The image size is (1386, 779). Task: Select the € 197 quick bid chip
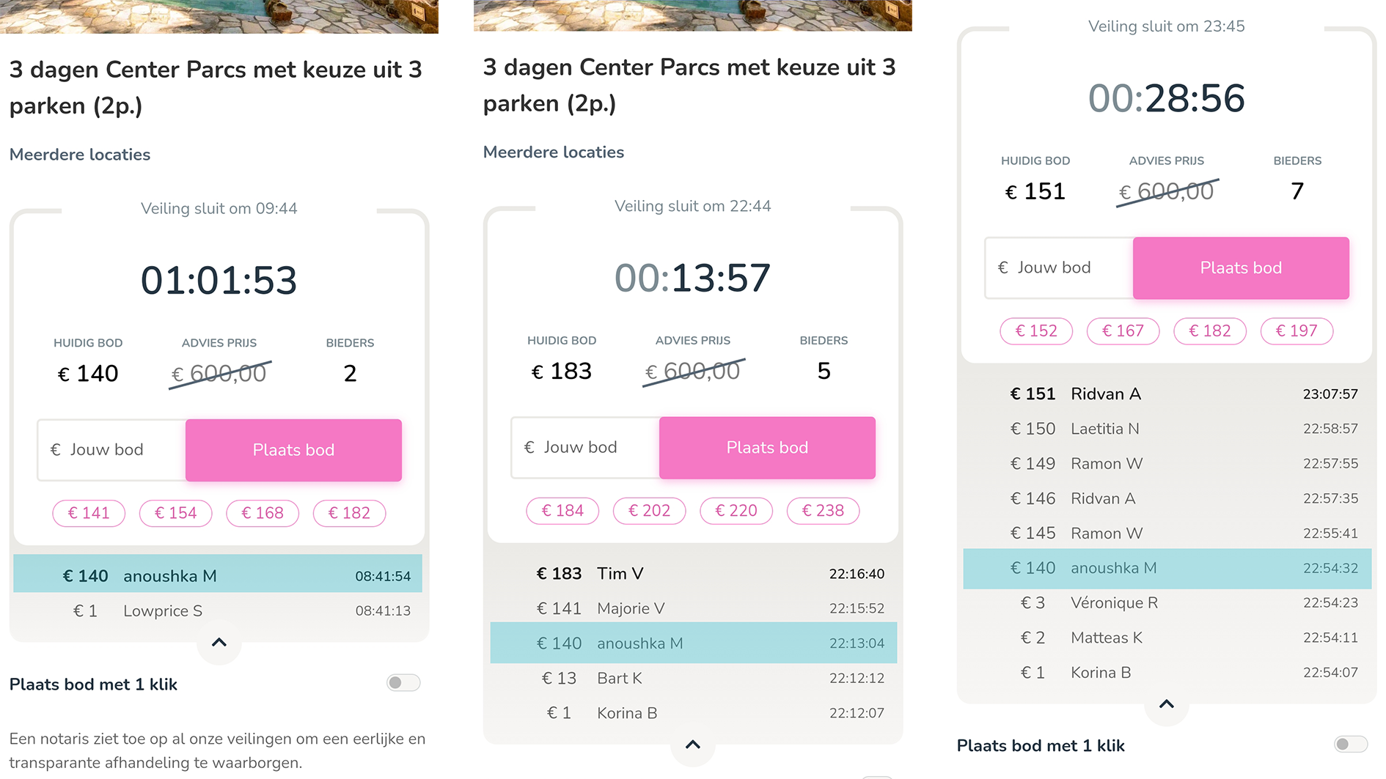pos(1297,331)
